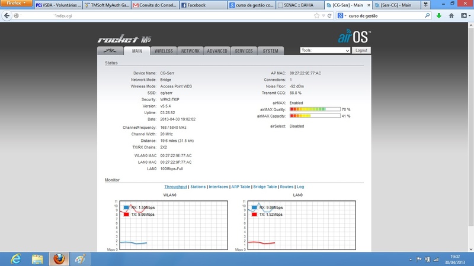This screenshot has width=474, height=266.
Task: Open the tab groups button
Action: pos(426,5)
